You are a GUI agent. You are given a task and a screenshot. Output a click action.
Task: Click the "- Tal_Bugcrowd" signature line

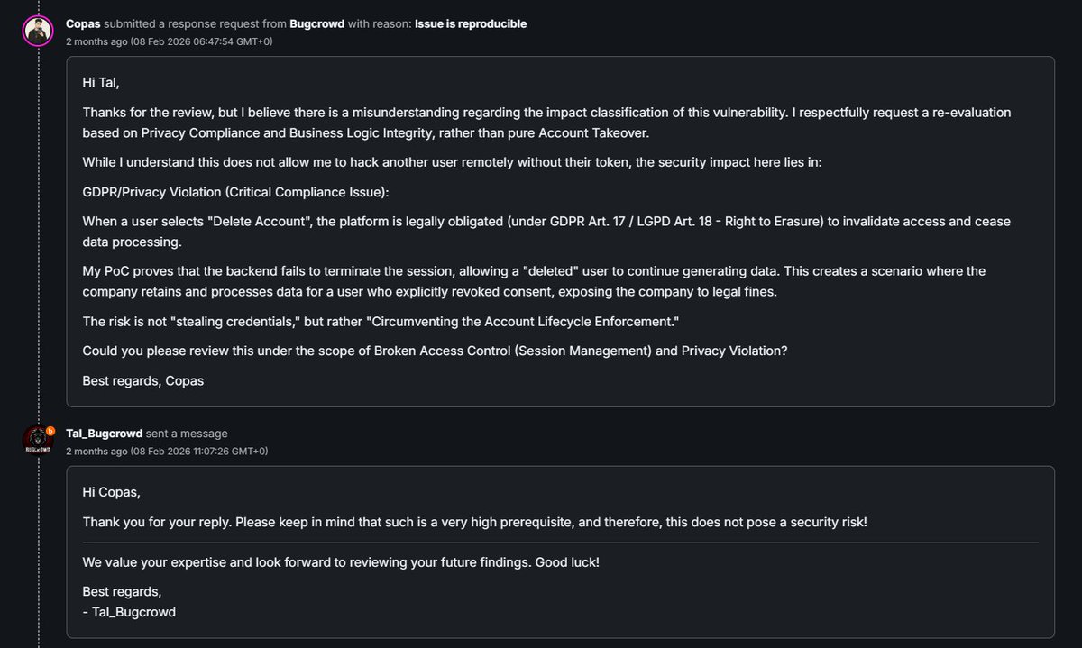(x=129, y=611)
